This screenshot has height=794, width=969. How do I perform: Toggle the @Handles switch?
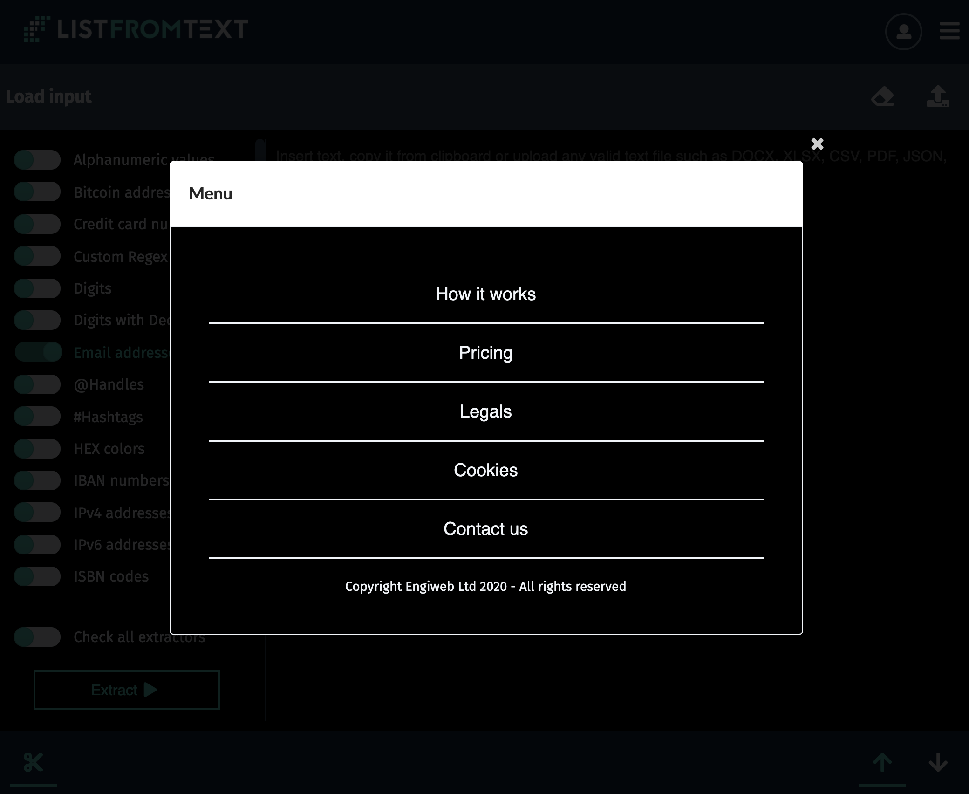click(x=37, y=384)
